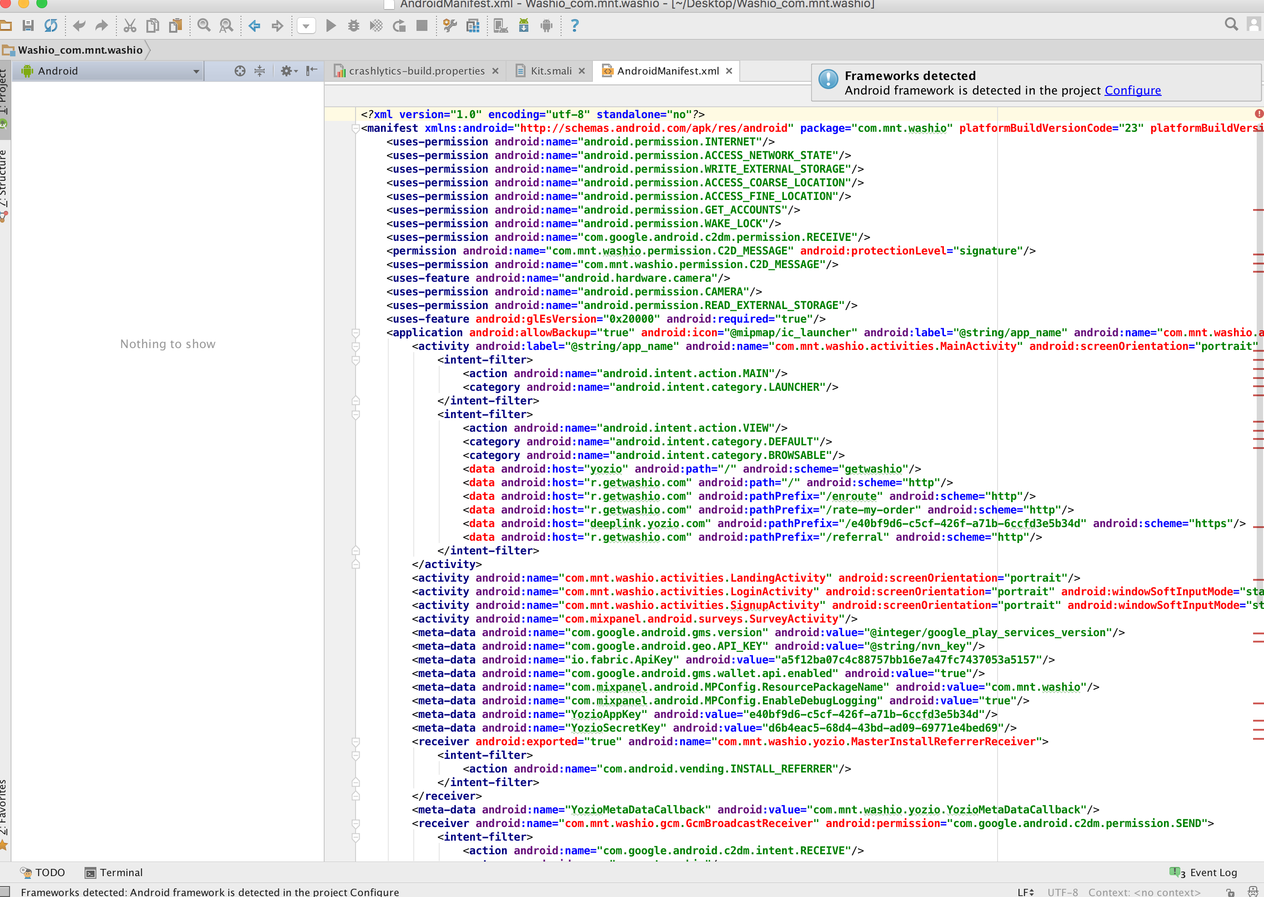This screenshot has width=1264, height=897.
Task: Open Android Device Monitor icon
Action: (x=546, y=25)
